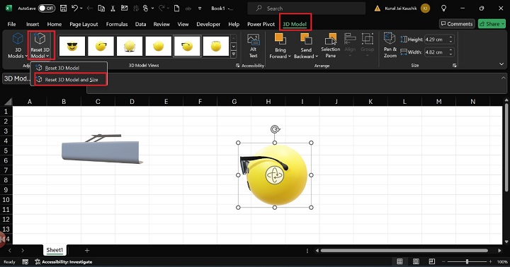
Task: Switch to the Review tab
Action: click(x=161, y=24)
